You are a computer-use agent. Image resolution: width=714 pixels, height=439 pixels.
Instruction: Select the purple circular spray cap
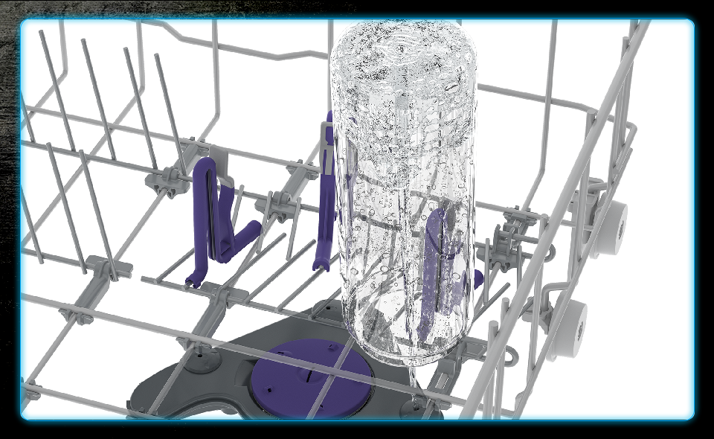click(x=311, y=371)
